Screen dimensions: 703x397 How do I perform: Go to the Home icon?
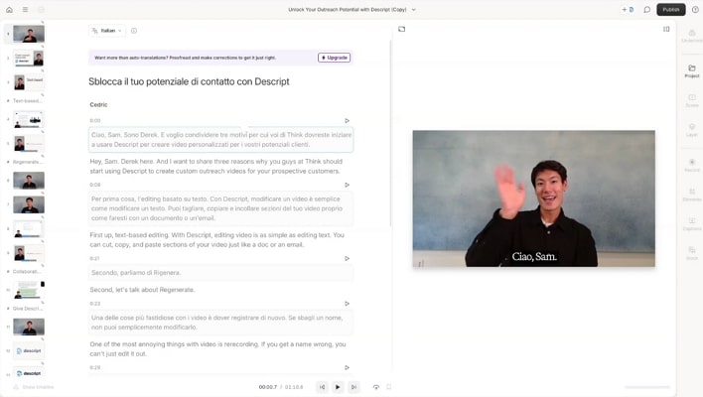9,9
